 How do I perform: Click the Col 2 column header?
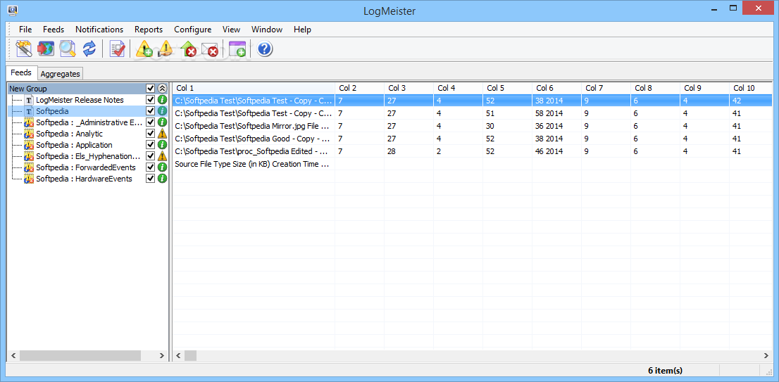(x=360, y=88)
